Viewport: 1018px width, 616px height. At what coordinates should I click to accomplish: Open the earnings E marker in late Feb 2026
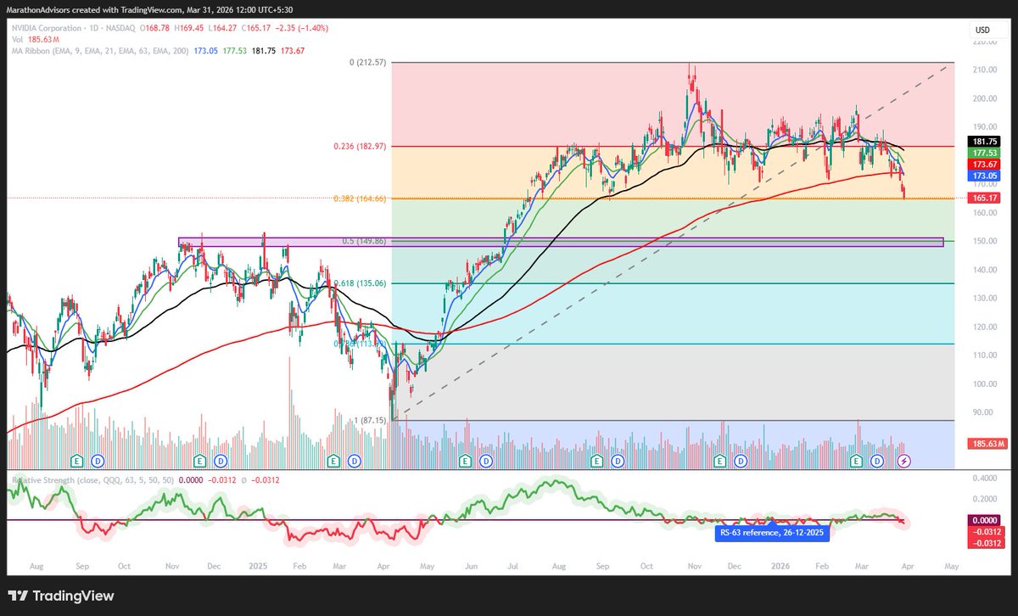tap(857, 461)
